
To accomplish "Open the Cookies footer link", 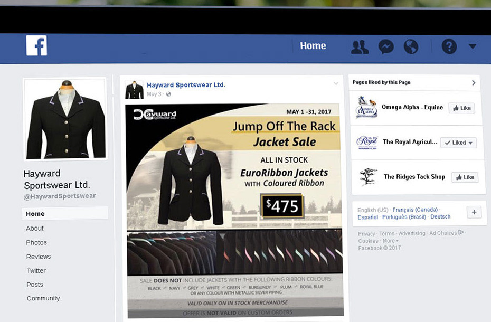I will tap(369, 241).
